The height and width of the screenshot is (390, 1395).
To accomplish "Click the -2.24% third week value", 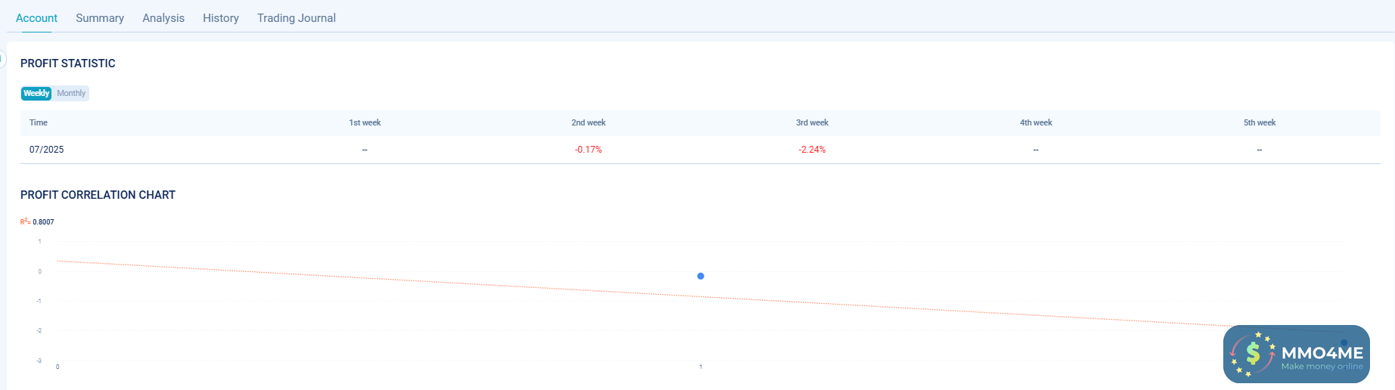I will point(812,150).
